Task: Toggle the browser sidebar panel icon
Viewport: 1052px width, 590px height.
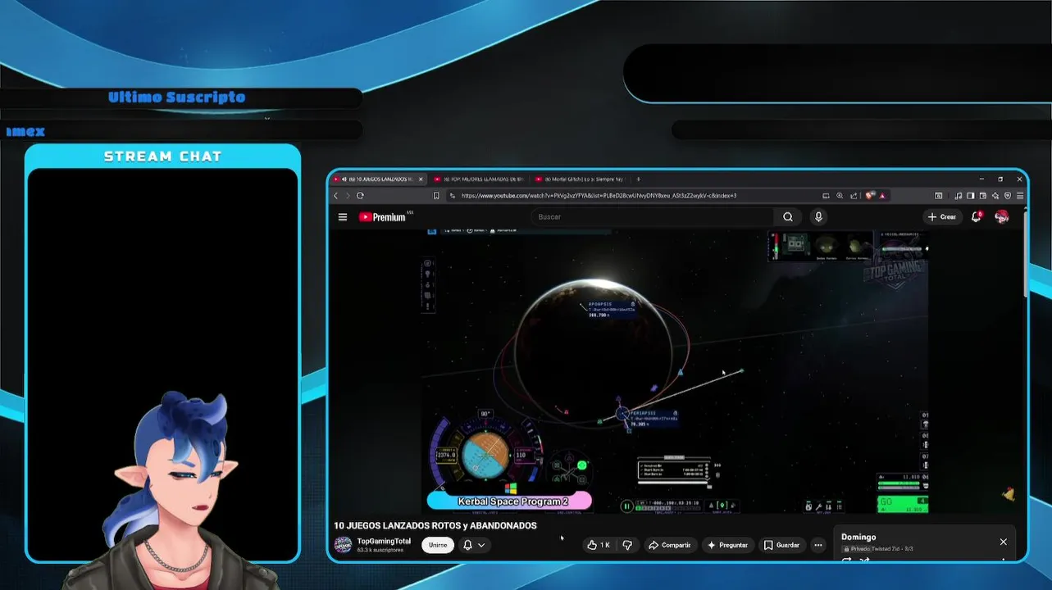Action: pyautogui.click(x=971, y=196)
